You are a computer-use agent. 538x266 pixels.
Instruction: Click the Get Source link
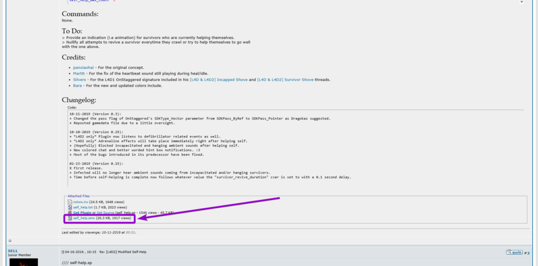[x=105, y=213]
